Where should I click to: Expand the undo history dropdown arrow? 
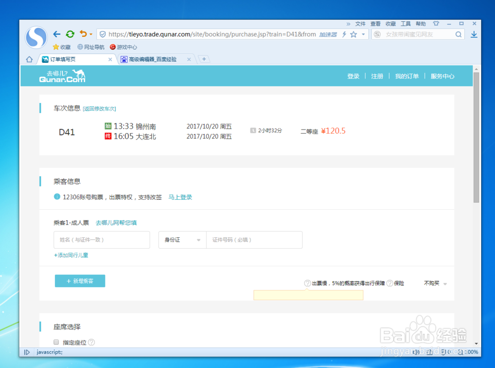(91, 34)
